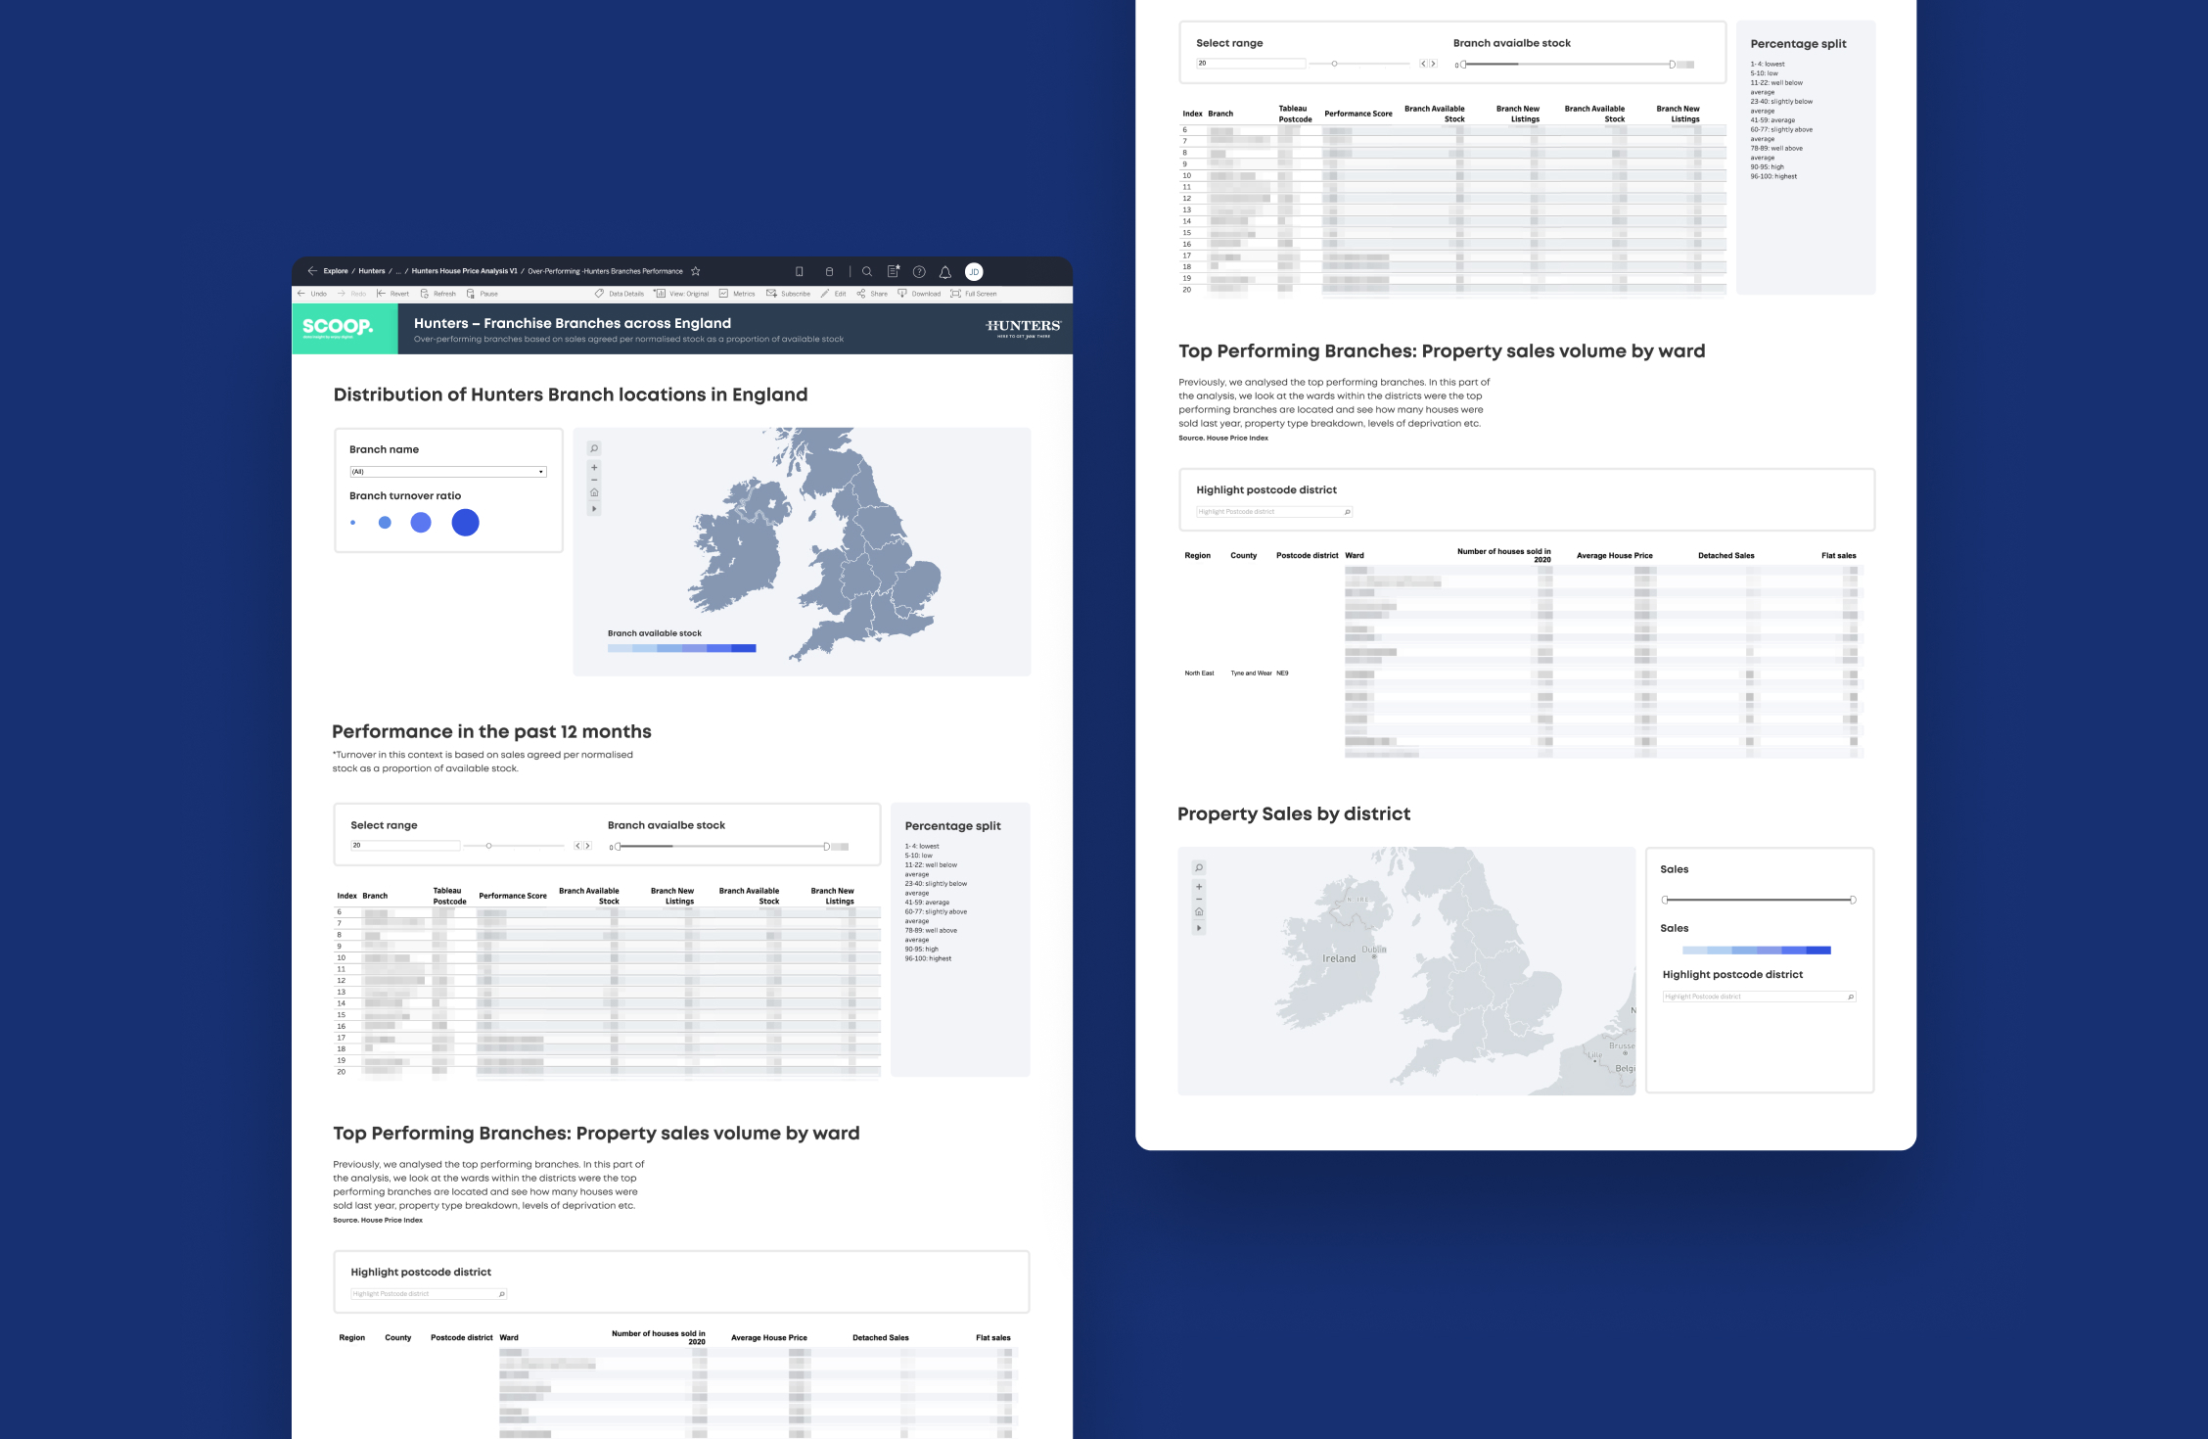Click the back arrow beside Explore

(312, 271)
